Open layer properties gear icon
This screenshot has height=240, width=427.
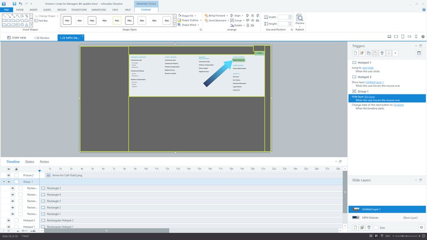click(421, 228)
